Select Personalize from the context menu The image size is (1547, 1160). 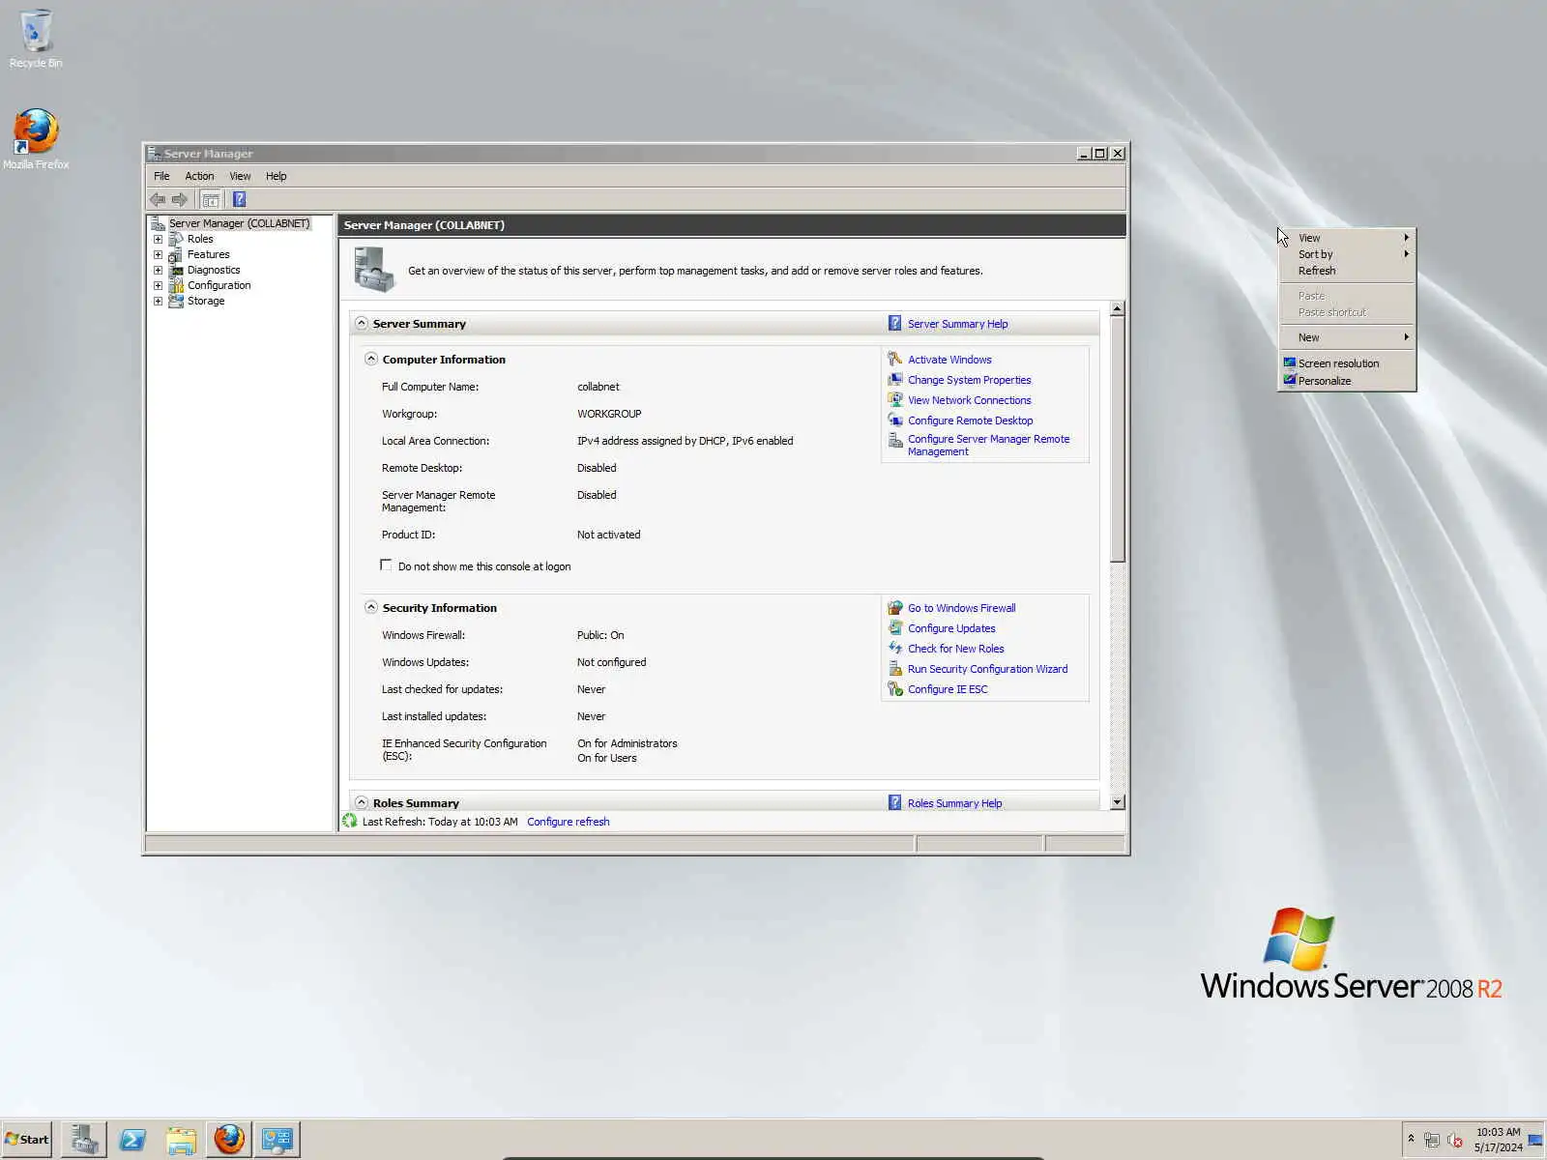pos(1347,381)
